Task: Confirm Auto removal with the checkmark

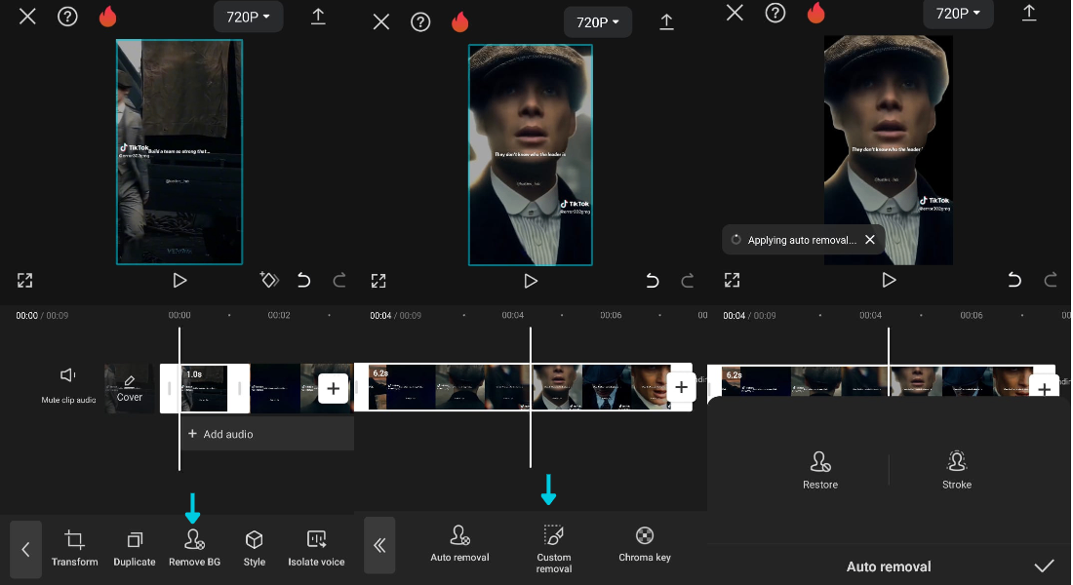Action: 1044,566
